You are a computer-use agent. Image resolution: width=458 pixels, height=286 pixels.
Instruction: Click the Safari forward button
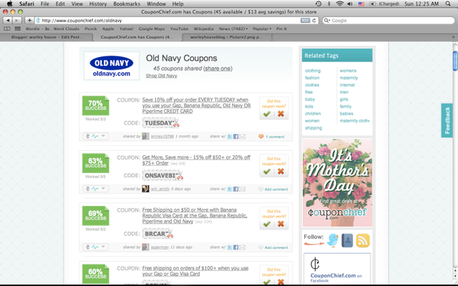point(17,20)
